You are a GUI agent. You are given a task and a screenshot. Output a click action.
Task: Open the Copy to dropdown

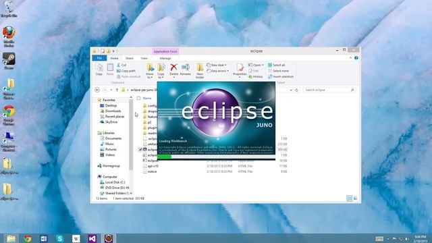pos(161,72)
